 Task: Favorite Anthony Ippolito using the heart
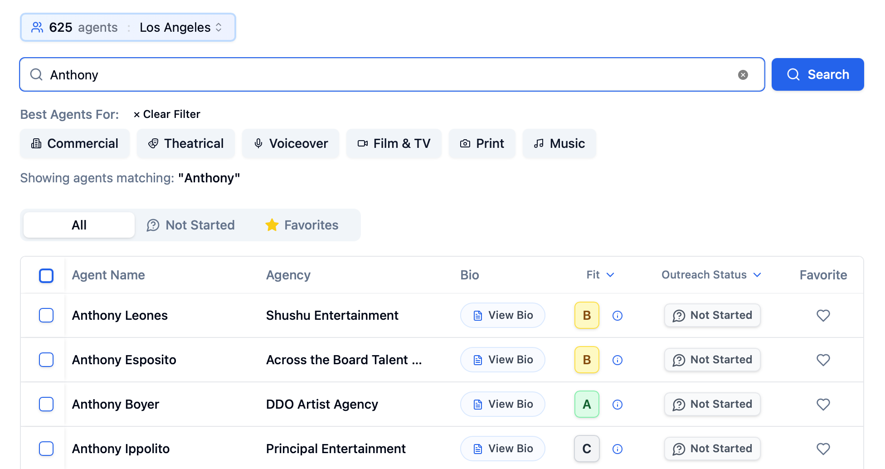pyautogui.click(x=823, y=449)
